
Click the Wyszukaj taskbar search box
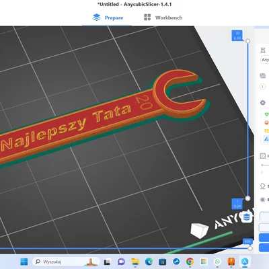pos(66,262)
